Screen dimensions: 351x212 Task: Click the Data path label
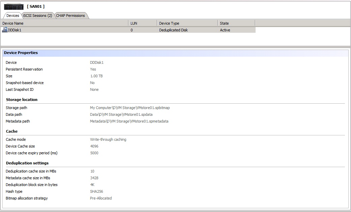coord(14,114)
